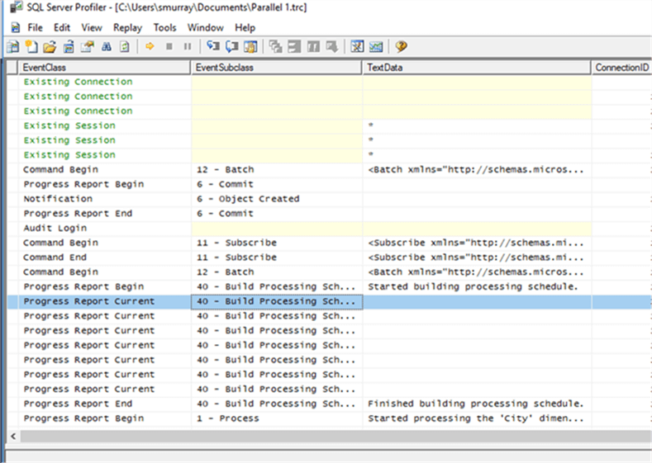
Task: Select the '6 - Object Created' subclass cell
Action: (x=248, y=199)
